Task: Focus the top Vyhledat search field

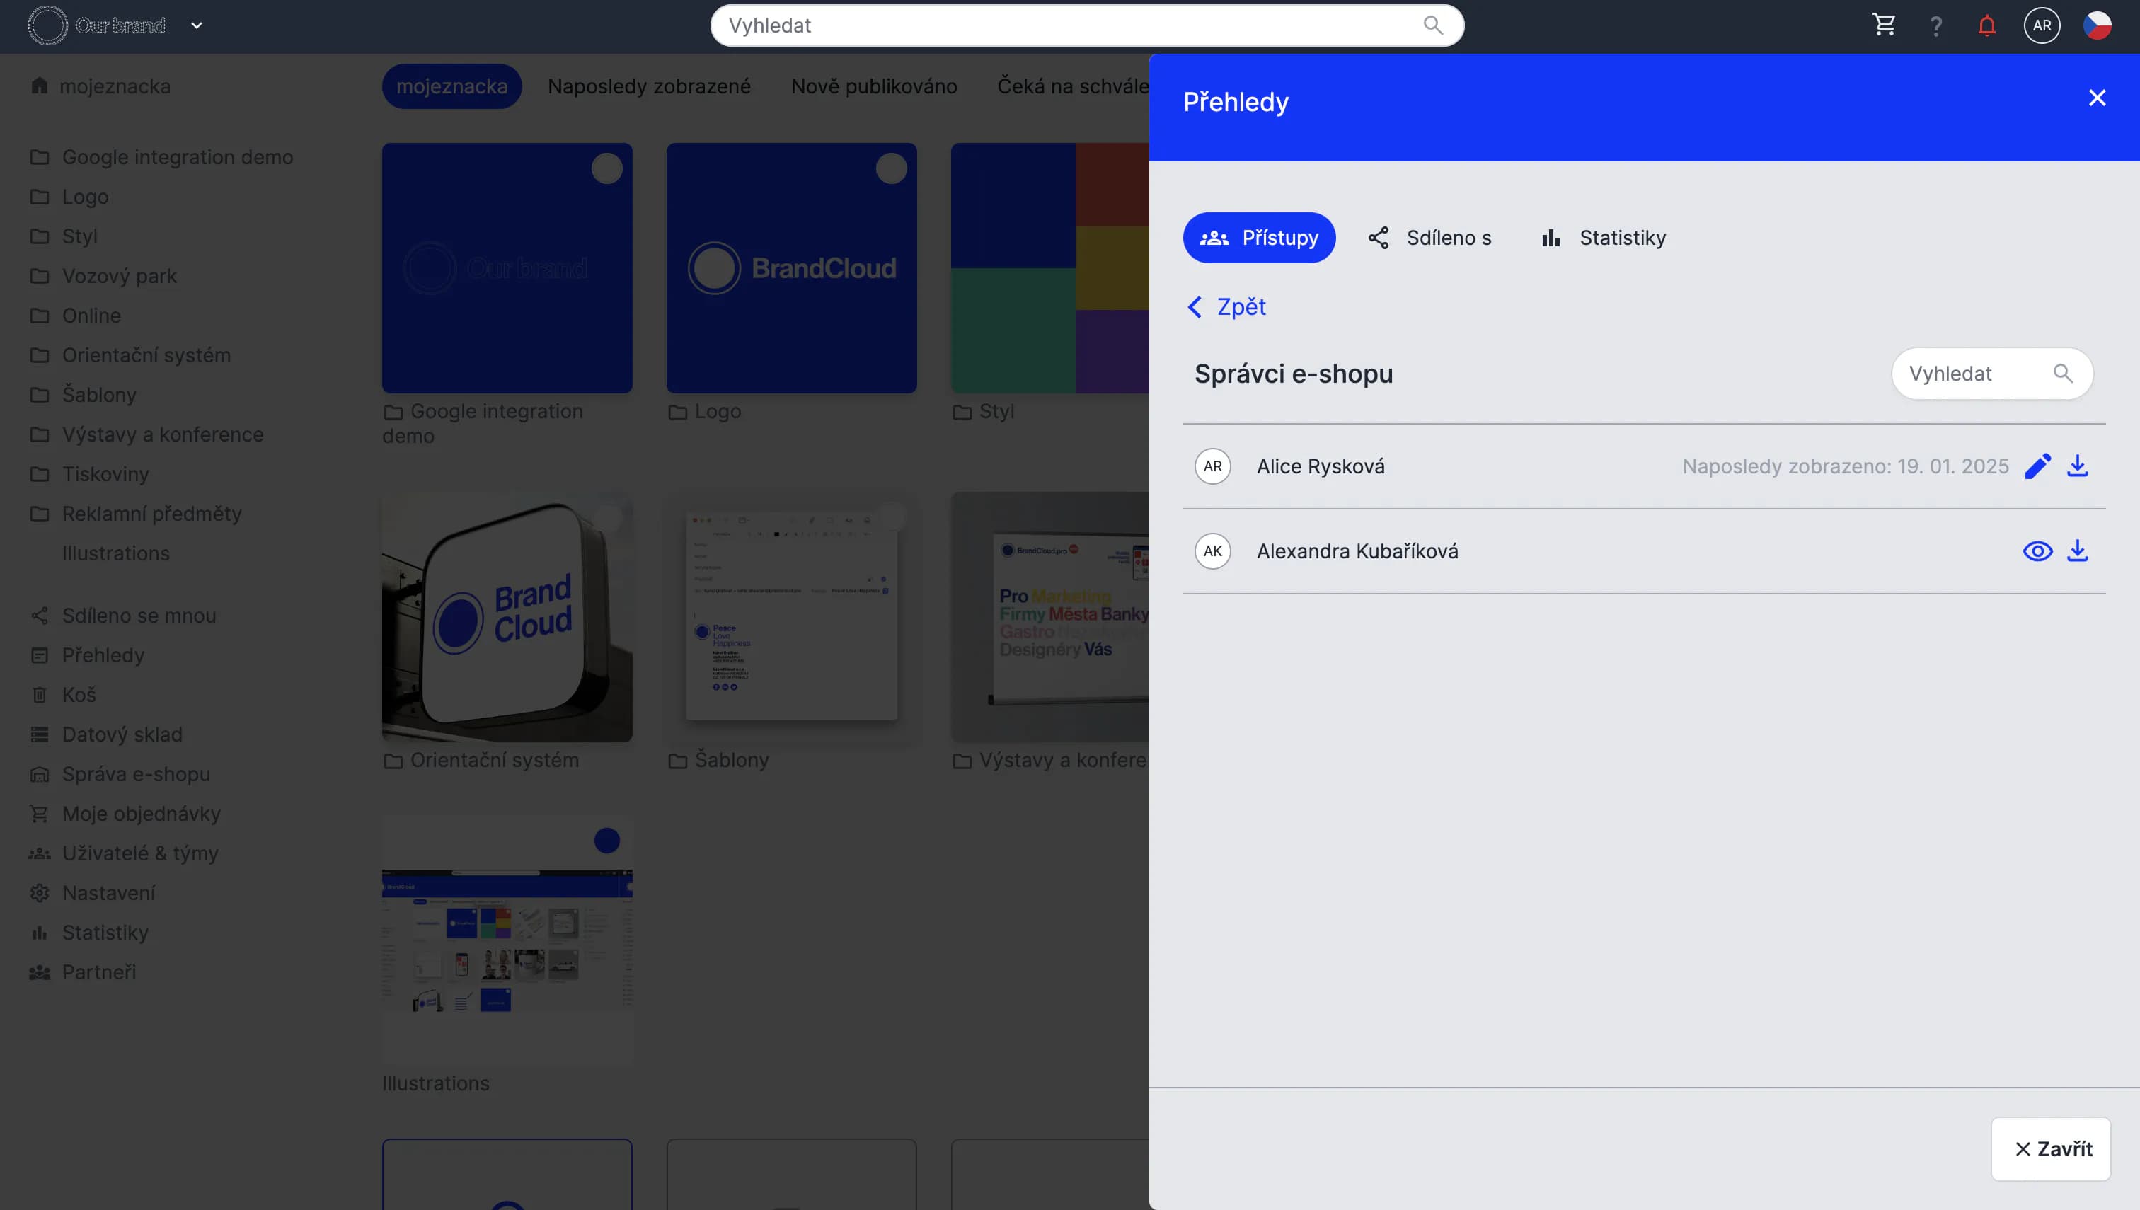Action: (x=1064, y=25)
